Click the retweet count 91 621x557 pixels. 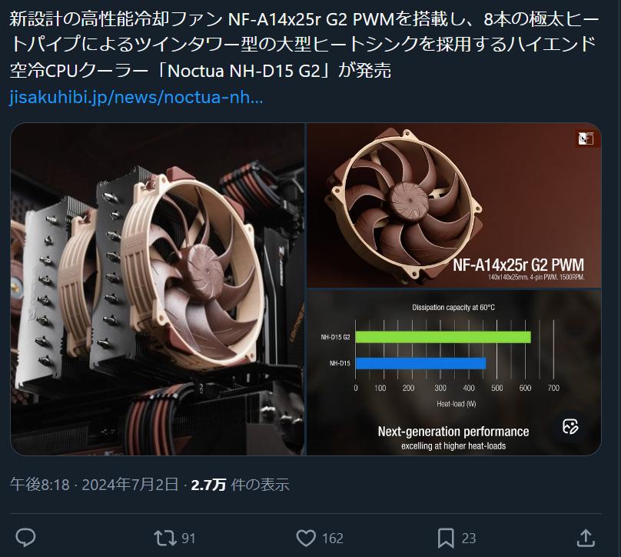pos(188,539)
